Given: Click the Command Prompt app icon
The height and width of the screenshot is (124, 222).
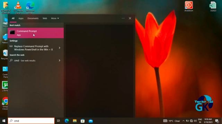Looking at the screenshot, I should click(12, 32).
